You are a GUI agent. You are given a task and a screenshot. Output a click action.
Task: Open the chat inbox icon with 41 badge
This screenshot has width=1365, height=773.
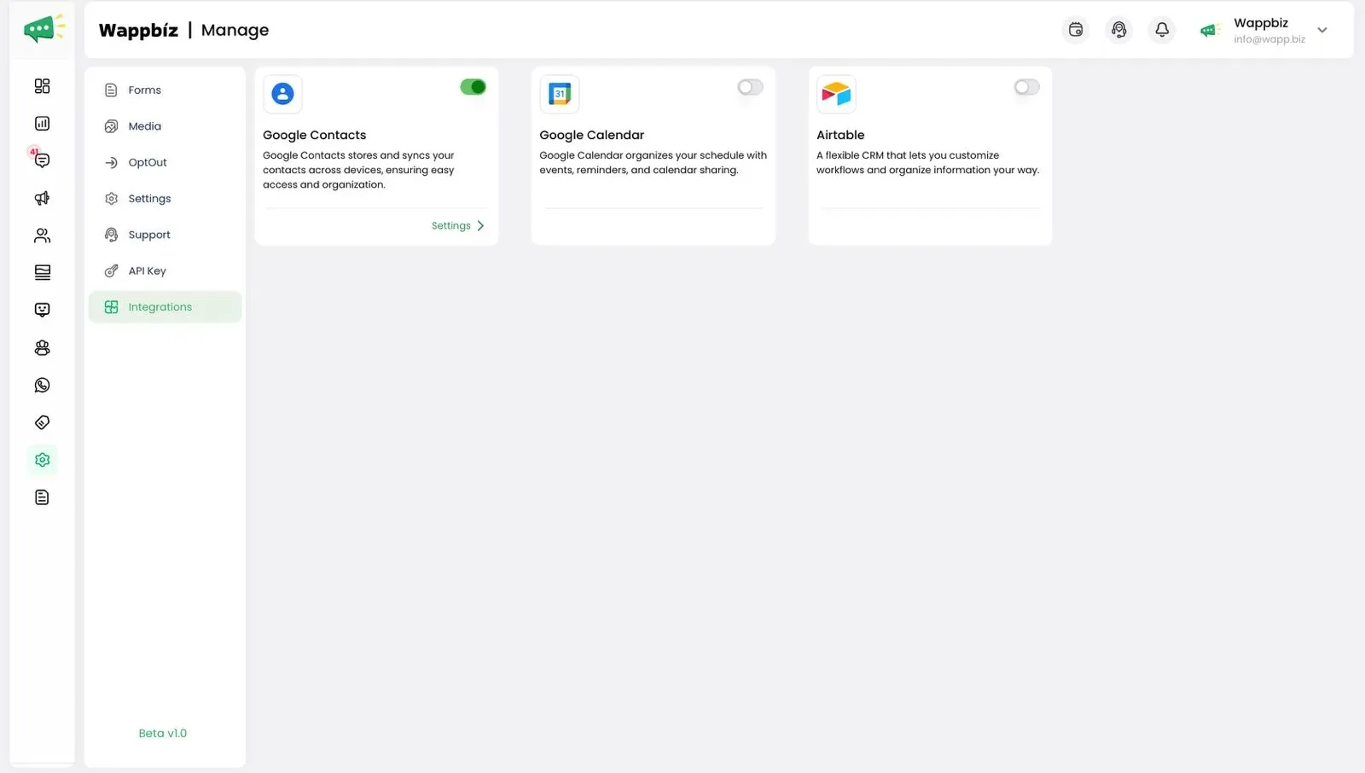tap(41, 160)
